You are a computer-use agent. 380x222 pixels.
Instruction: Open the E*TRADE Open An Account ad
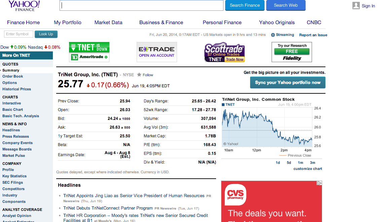tap(157, 52)
